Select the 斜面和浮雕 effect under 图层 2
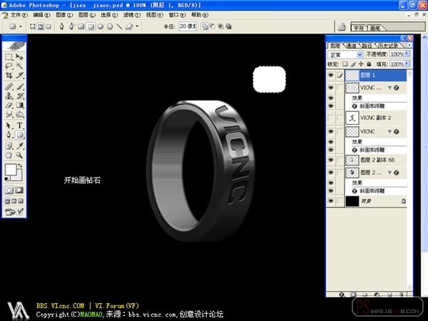 pos(372,190)
